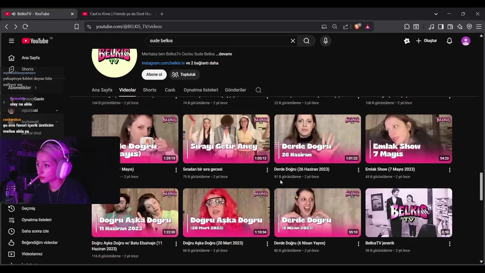Search within channel magnifier icon
Image resolution: width=485 pixels, height=273 pixels.
point(258,90)
